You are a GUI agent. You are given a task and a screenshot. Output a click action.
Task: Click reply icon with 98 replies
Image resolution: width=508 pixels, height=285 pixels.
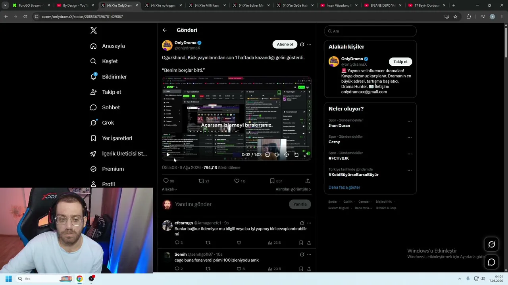169,181
